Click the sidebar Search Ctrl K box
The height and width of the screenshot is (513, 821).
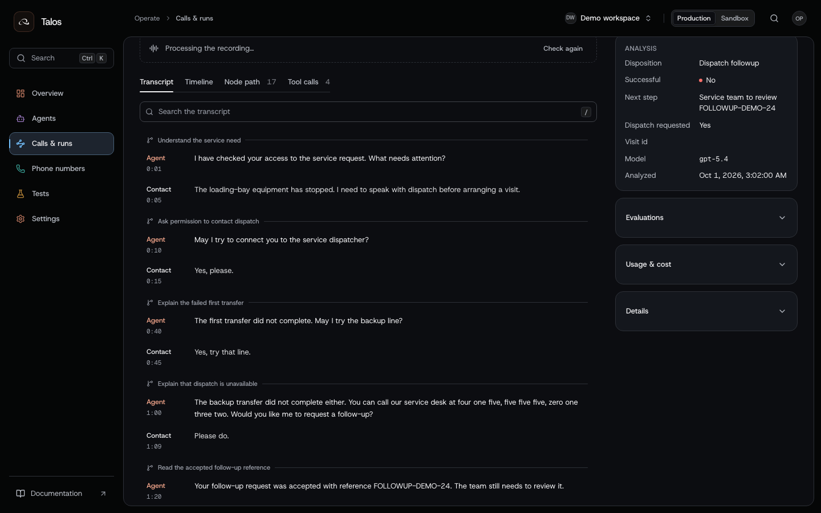[62, 58]
